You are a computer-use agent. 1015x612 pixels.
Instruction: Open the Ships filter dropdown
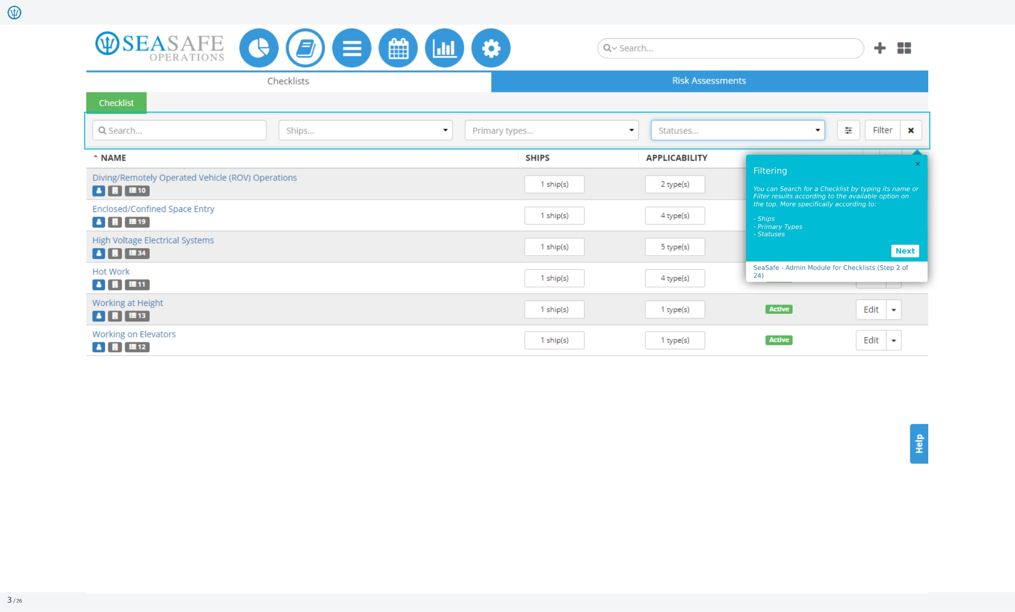(365, 130)
